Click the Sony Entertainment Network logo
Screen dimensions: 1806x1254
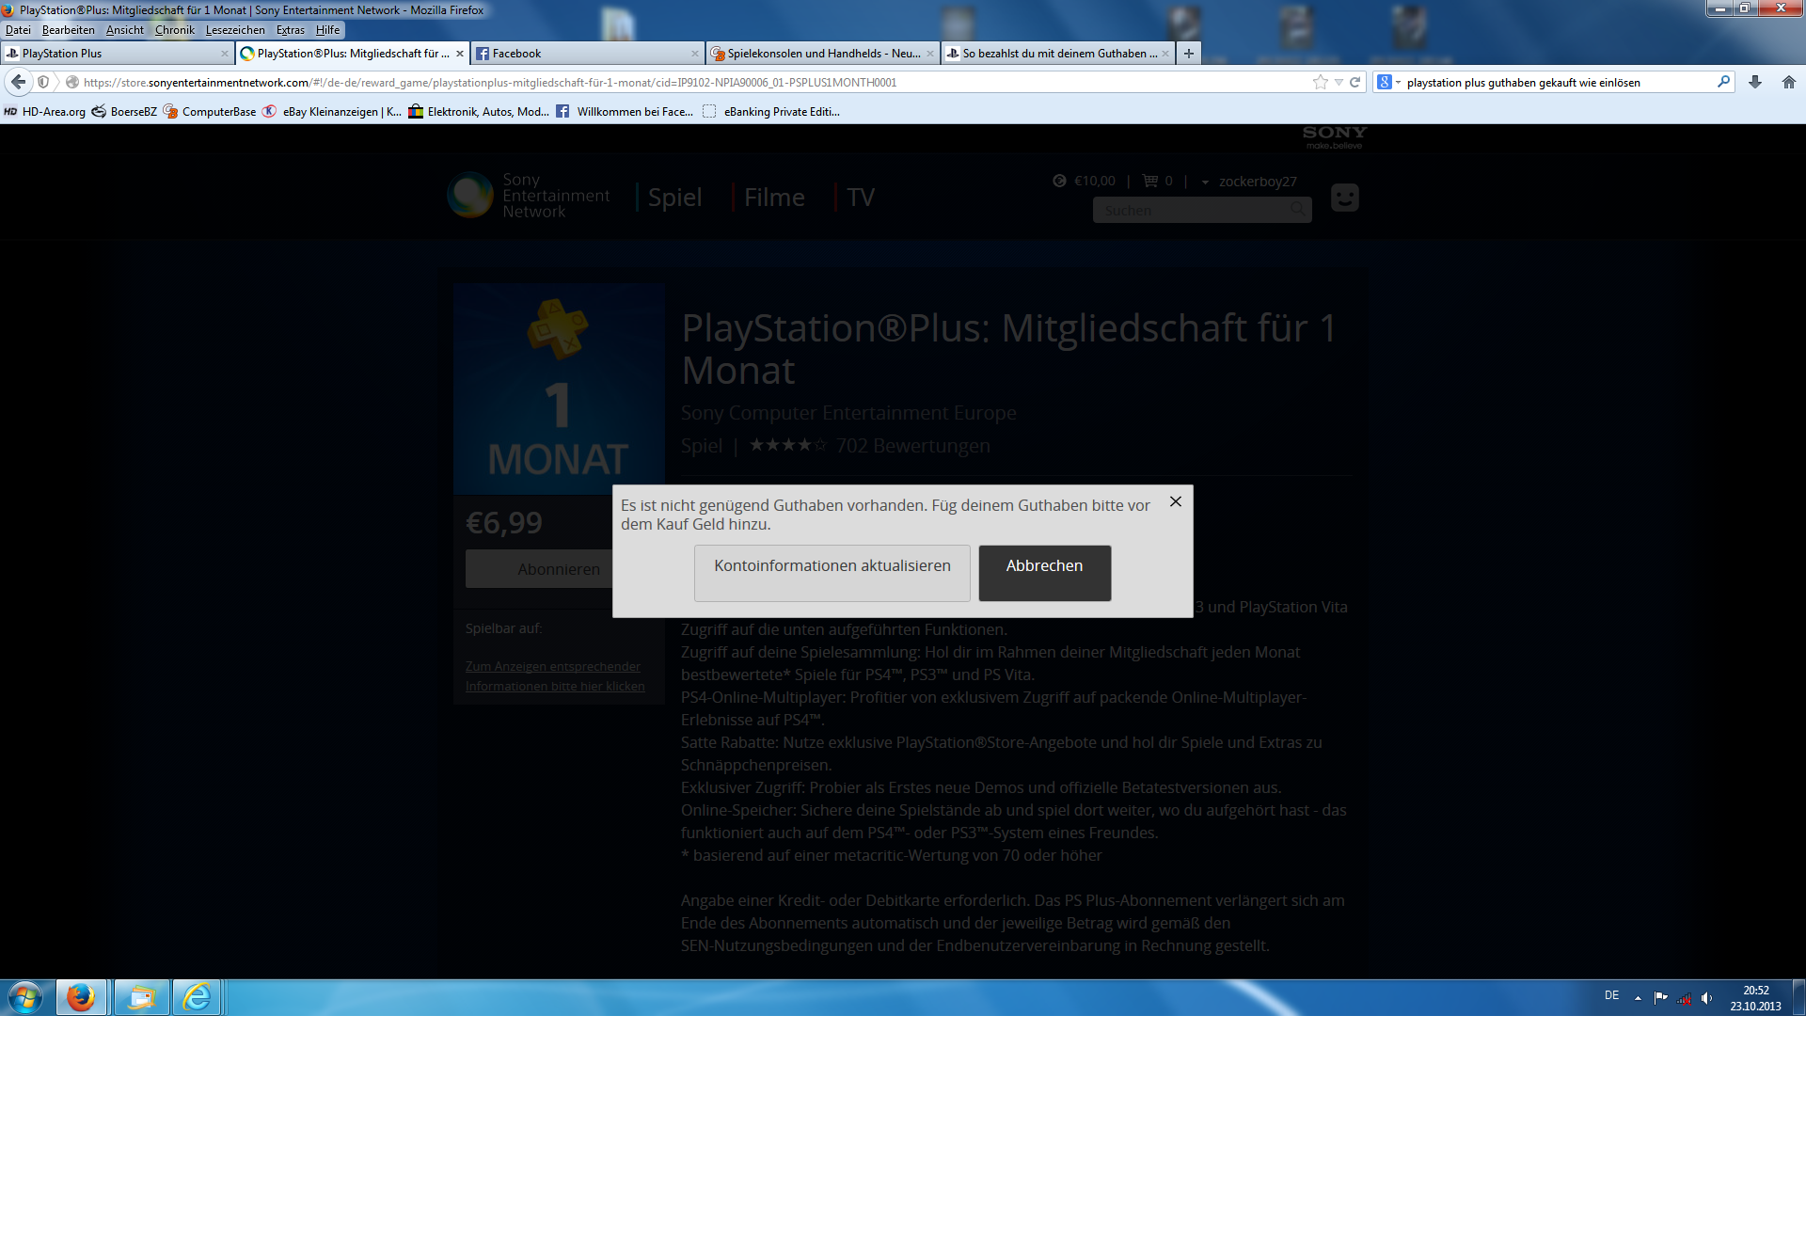tap(529, 196)
